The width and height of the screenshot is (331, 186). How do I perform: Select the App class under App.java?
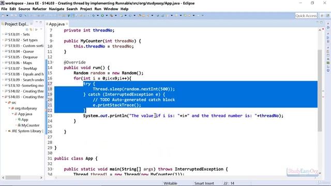point(24,120)
